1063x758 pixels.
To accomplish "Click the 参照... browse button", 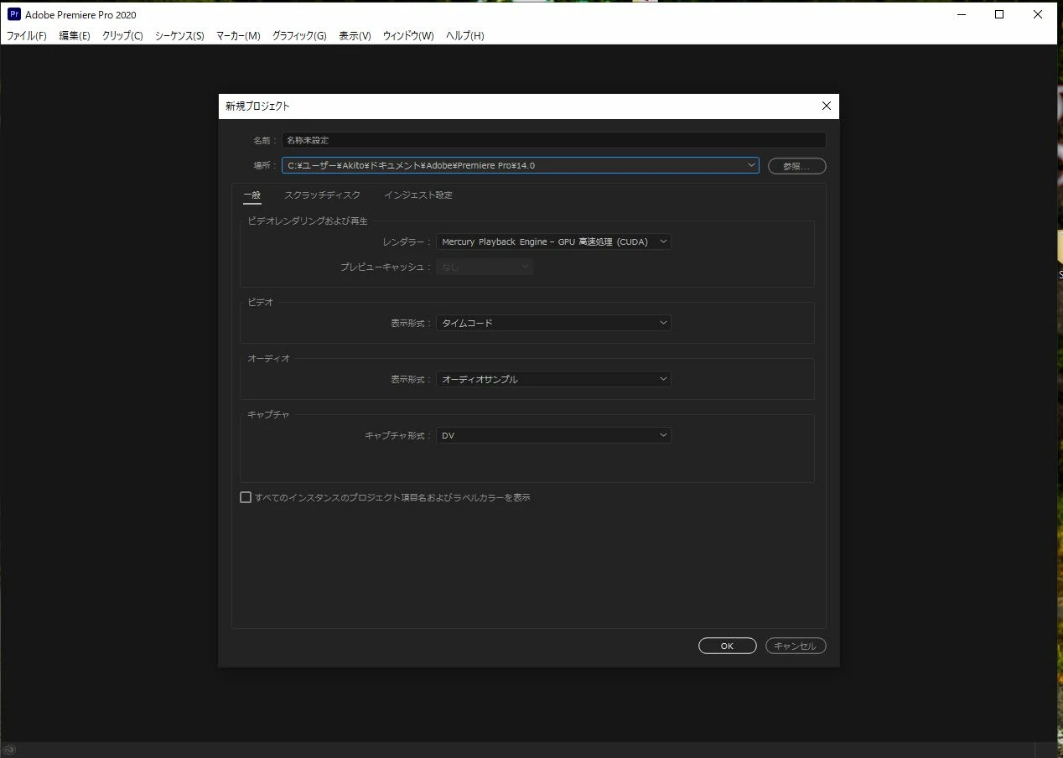I will 796,166.
